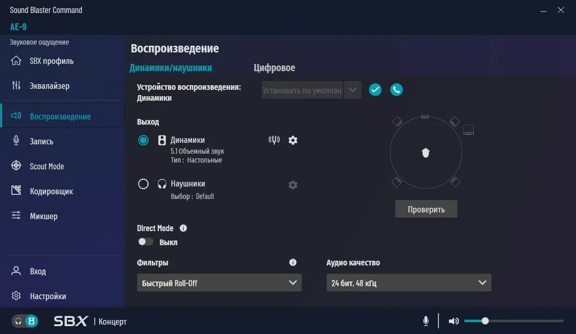Click the front left speaker in diagram
The height and width of the screenshot is (334, 576).
[x=397, y=121]
